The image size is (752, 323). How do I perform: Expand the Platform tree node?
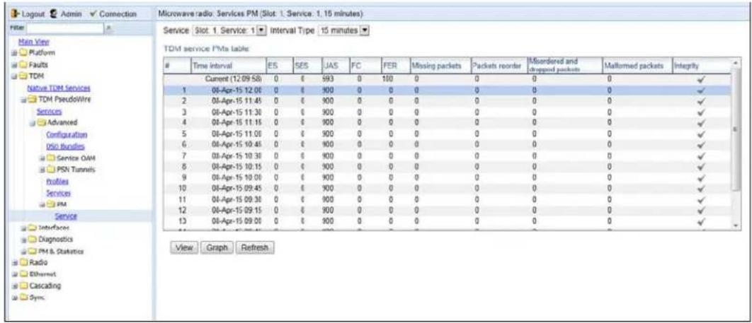(x=15, y=53)
